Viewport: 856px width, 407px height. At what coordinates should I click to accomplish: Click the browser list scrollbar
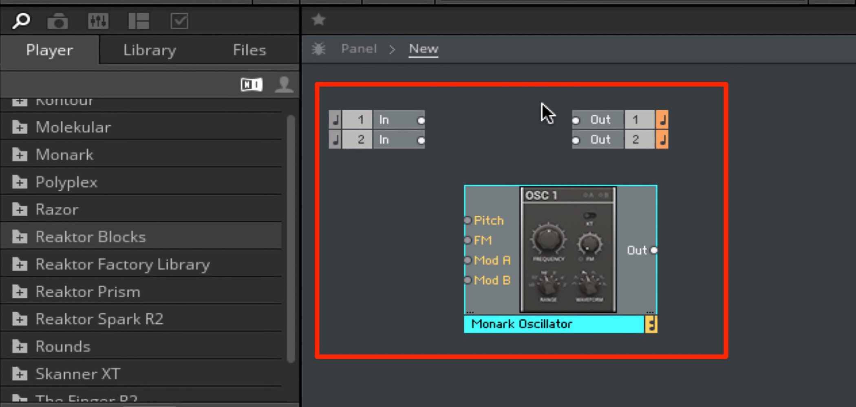291,239
